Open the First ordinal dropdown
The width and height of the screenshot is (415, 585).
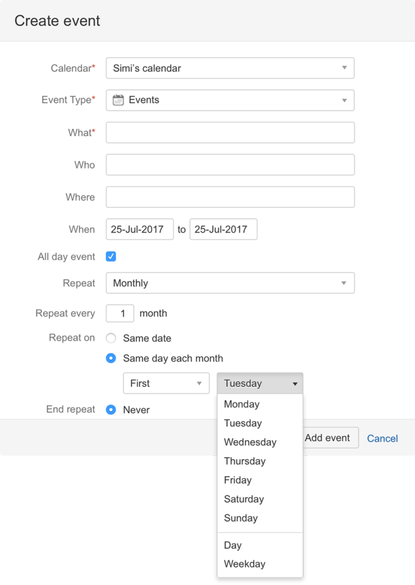(x=166, y=384)
